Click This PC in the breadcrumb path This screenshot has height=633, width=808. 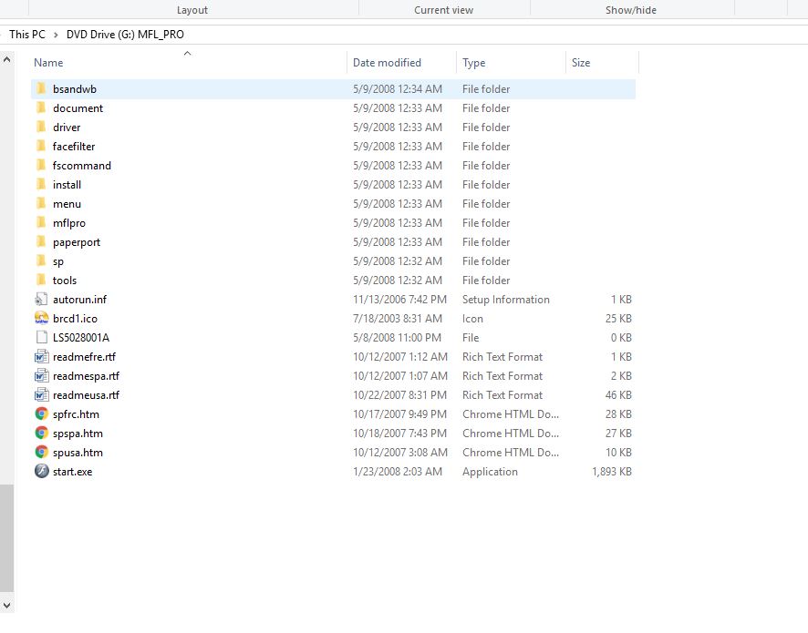[26, 35]
